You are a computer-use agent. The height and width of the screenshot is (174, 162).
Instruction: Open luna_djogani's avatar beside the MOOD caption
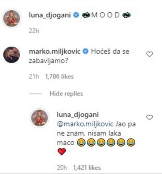click(12, 18)
